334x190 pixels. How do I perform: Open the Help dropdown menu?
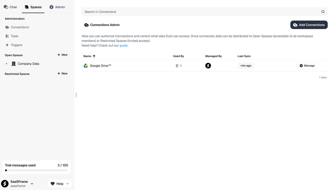[x=60, y=184]
